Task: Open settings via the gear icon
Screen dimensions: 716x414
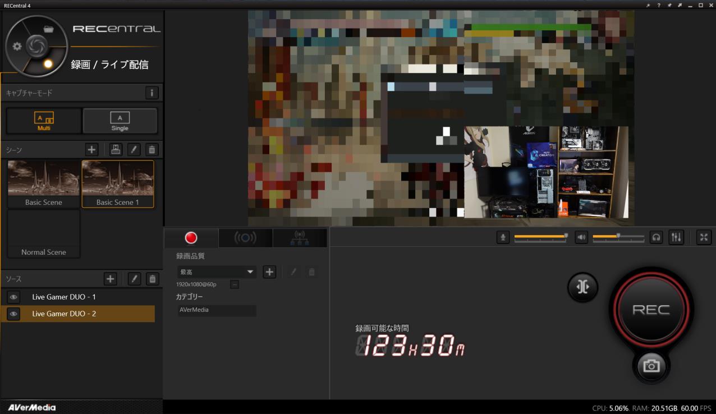Action: coord(17,47)
